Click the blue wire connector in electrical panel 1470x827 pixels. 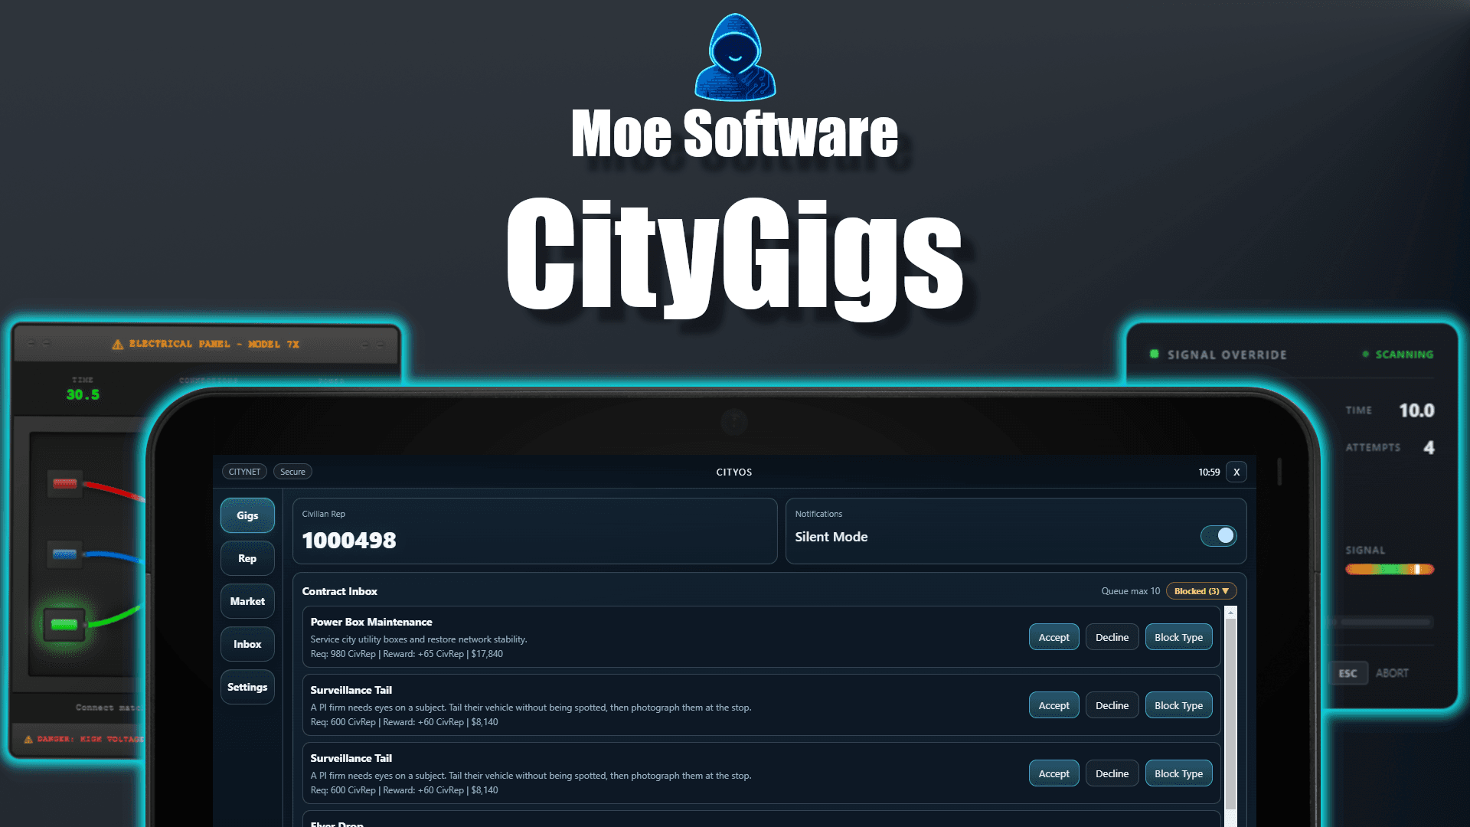[64, 554]
